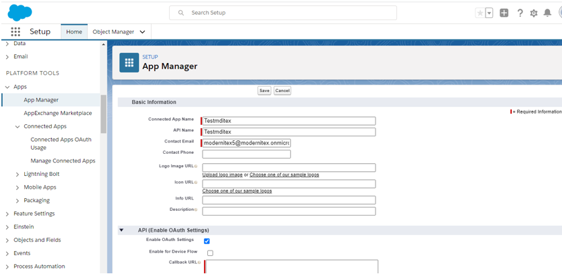Click the Salesforce cloud logo
The width and height of the screenshot is (562, 276).
click(19, 13)
